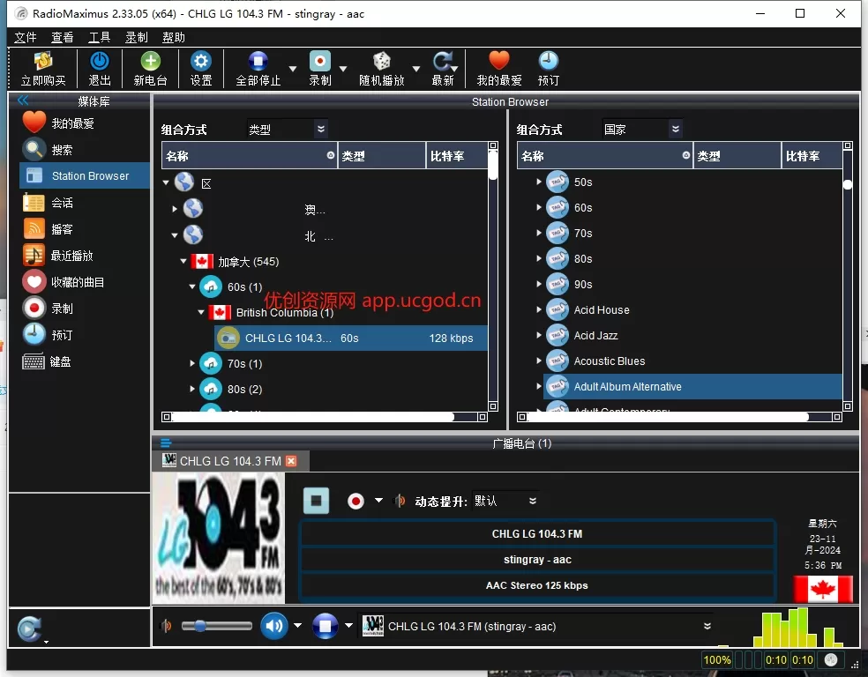Expand the 80s (2) tree node
The width and height of the screenshot is (868, 677).
point(192,389)
